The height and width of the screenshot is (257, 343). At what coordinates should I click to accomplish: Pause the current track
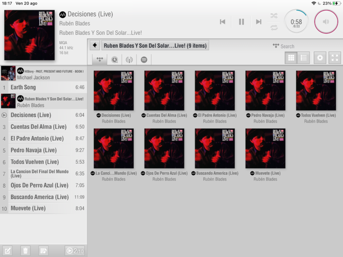click(x=241, y=22)
